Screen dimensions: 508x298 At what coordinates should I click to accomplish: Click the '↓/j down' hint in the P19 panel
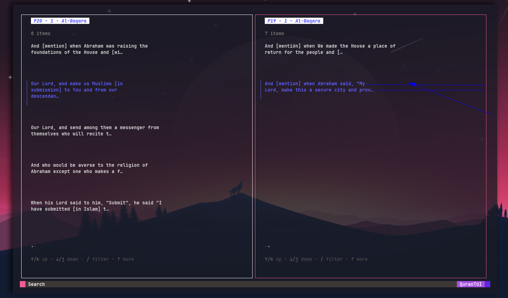(x=301, y=259)
